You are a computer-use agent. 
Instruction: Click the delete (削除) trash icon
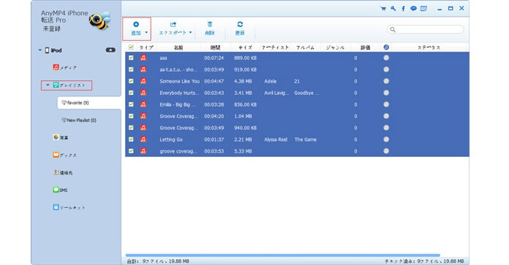[x=210, y=24]
